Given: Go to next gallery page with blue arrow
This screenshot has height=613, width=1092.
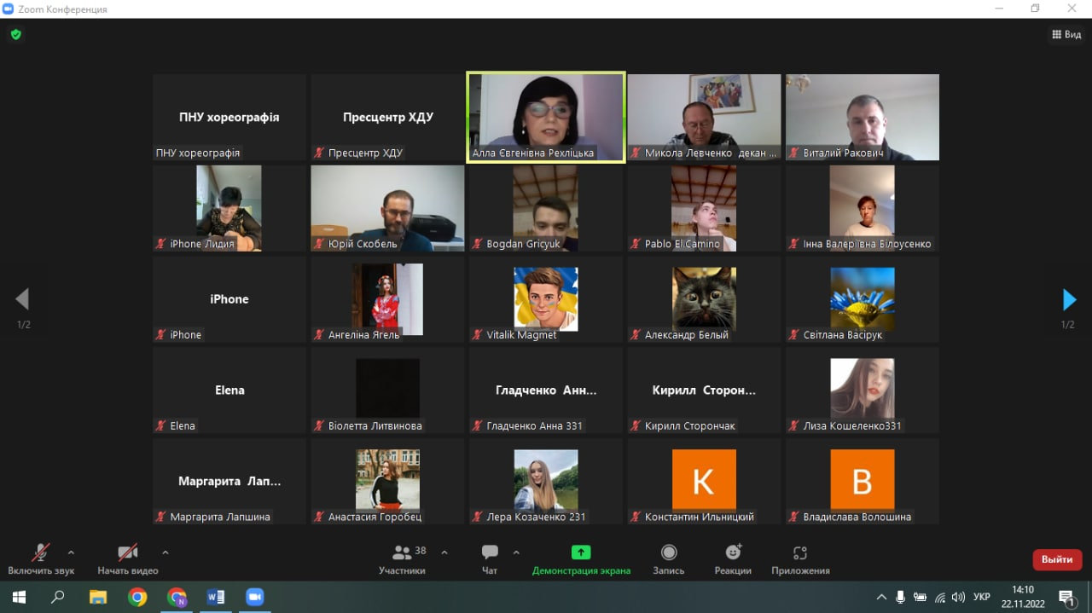Looking at the screenshot, I should [x=1069, y=299].
